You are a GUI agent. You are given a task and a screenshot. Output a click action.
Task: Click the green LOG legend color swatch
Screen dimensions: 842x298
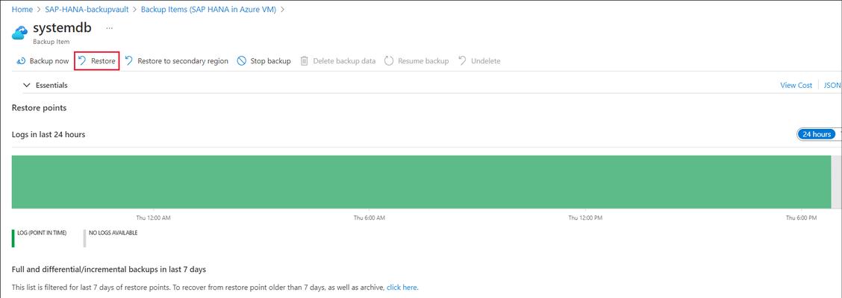coord(13,238)
